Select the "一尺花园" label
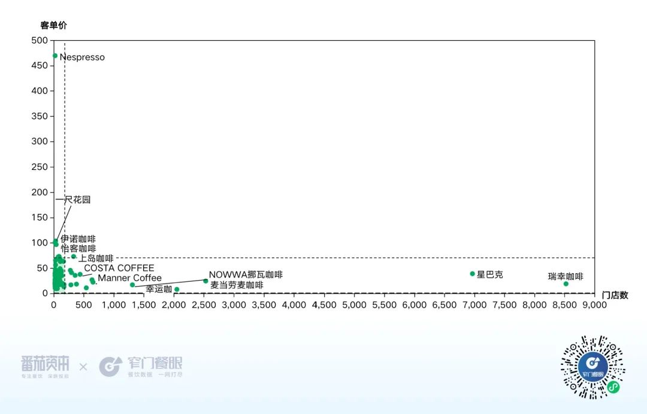The image size is (647, 414). [73, 200]
